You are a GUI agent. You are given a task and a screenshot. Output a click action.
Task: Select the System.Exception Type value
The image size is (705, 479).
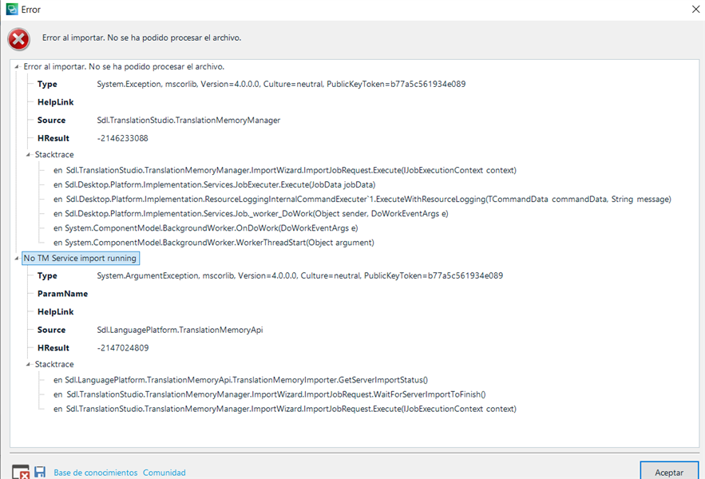(281, 84)
